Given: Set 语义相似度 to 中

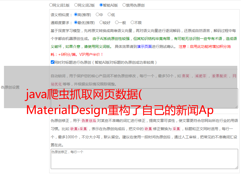Looking at the screenshot, I should coord(97,15).
